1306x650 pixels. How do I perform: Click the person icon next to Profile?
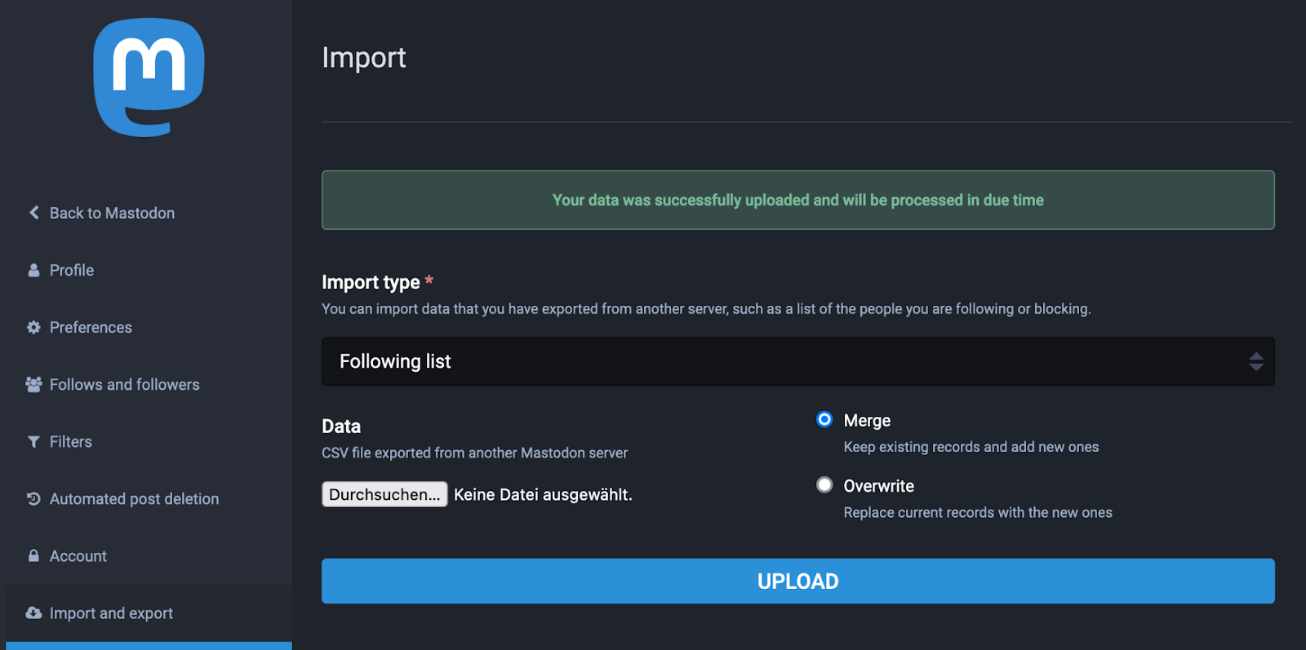point(33,270)
